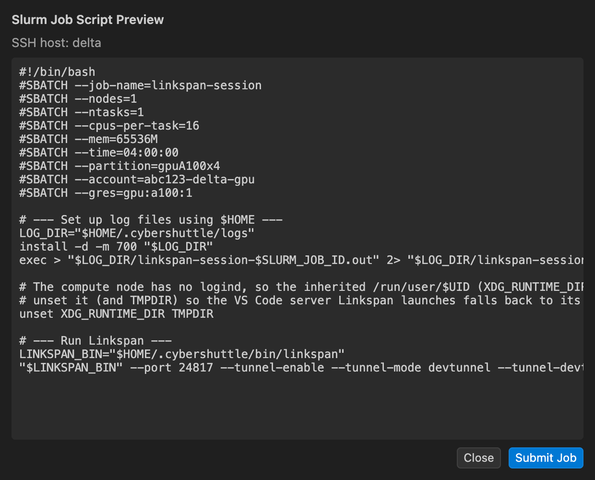Image resolution: width=595 pixels, height=480 pixels.
Task: Select the 'unset XDG_RUNTIME_DIR TMPDIR' line
Action: [x=116, y=314]
